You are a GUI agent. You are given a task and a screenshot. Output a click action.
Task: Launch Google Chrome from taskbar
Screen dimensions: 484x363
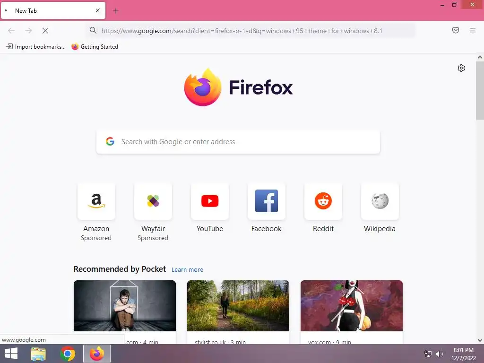click(68, 354)
